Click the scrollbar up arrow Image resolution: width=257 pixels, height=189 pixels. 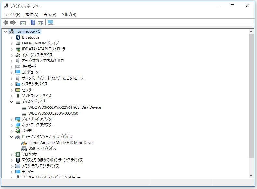pyautogui.click(x=251, y=31)
